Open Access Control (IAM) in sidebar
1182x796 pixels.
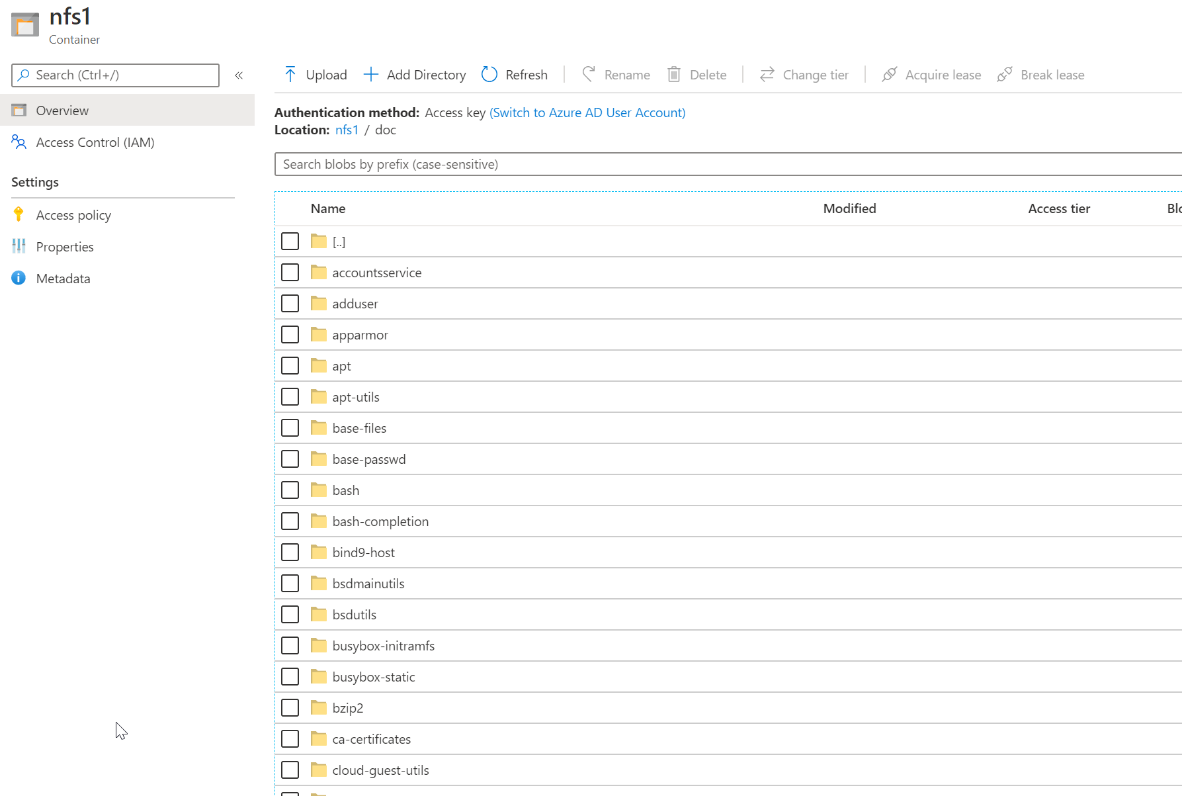[x=95, y=142]
